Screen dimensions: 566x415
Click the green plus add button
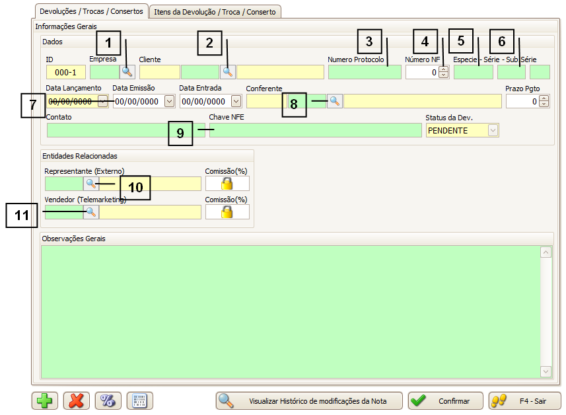point(44,401)
